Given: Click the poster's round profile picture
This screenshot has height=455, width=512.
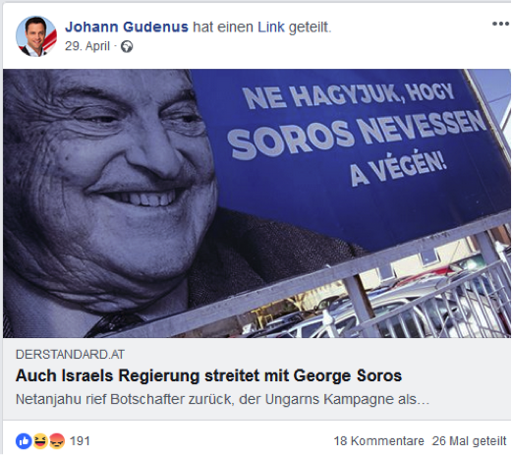Looking at the screenshot, I should pyautogui.click(x=36, y=36).
